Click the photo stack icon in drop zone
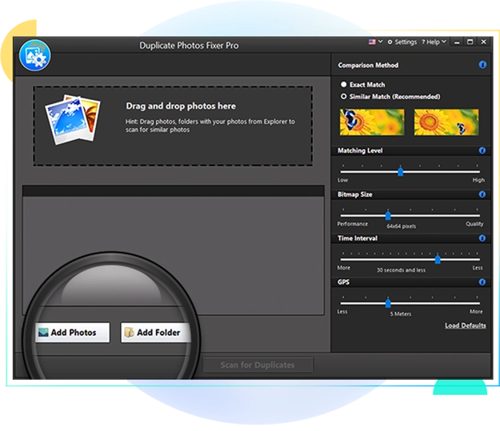This screenshot has height=431, width=500. point(73,119)
